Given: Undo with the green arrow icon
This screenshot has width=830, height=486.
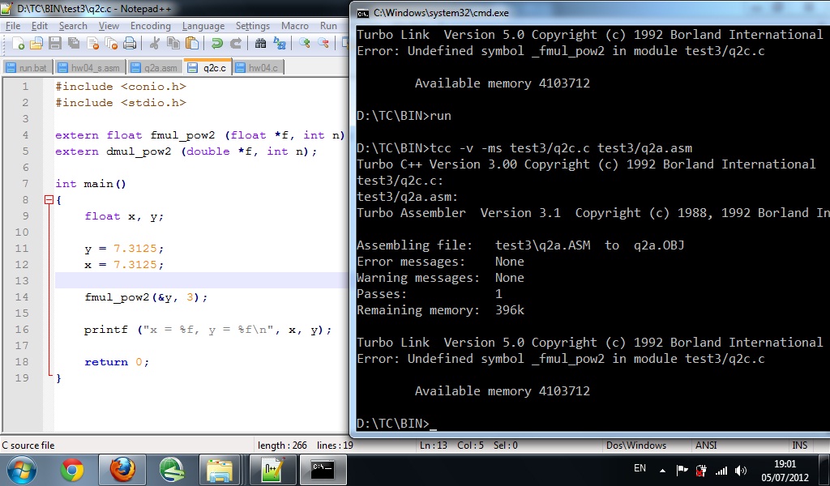Looking at the screenshot, I should (x=216, y=44).
